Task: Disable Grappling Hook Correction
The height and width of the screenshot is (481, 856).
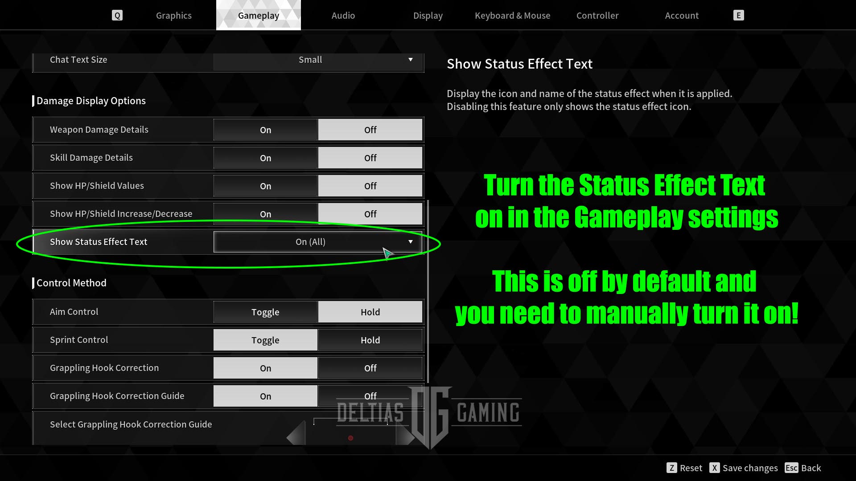Action: point(370,367)
